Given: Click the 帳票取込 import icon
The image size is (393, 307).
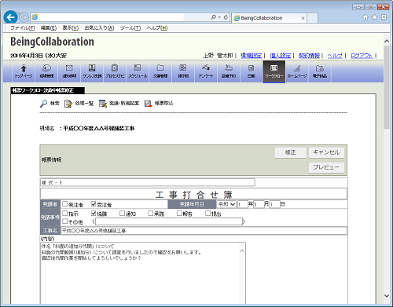Looking at the screenshot, I should [148, 104].
